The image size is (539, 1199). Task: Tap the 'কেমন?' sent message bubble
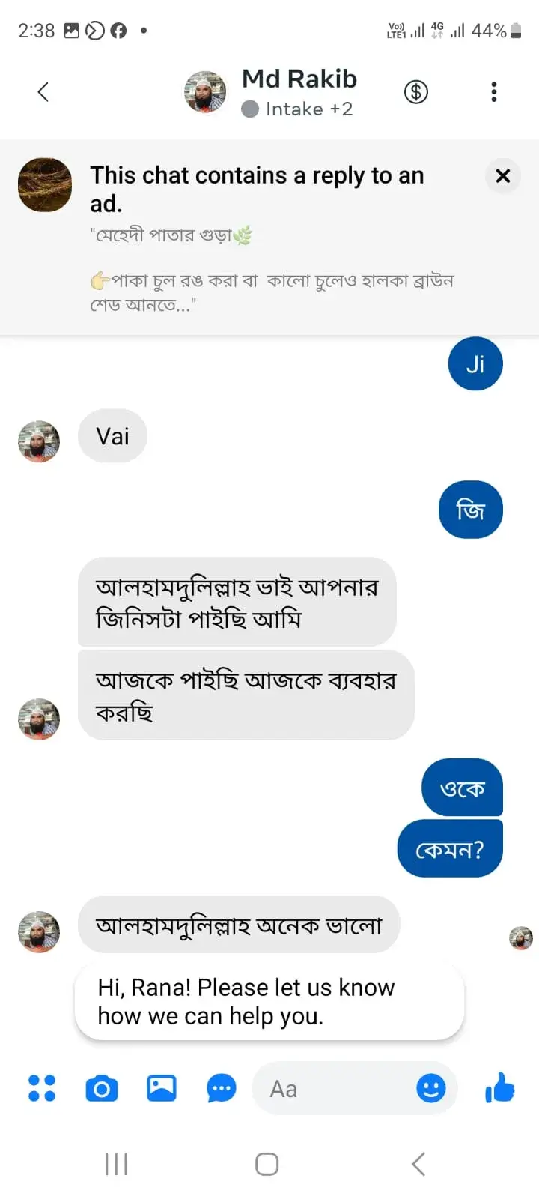point(450,849)
